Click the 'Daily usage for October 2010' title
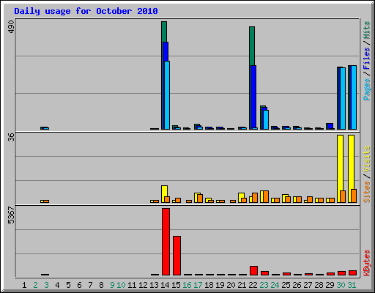375x293 pixels. [x=86, y=11]
